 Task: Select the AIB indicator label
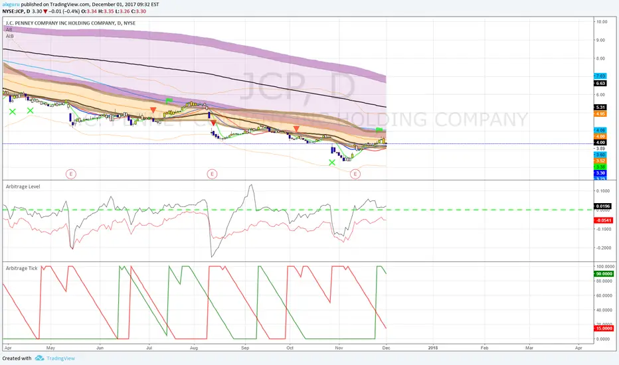coord(9,36)
